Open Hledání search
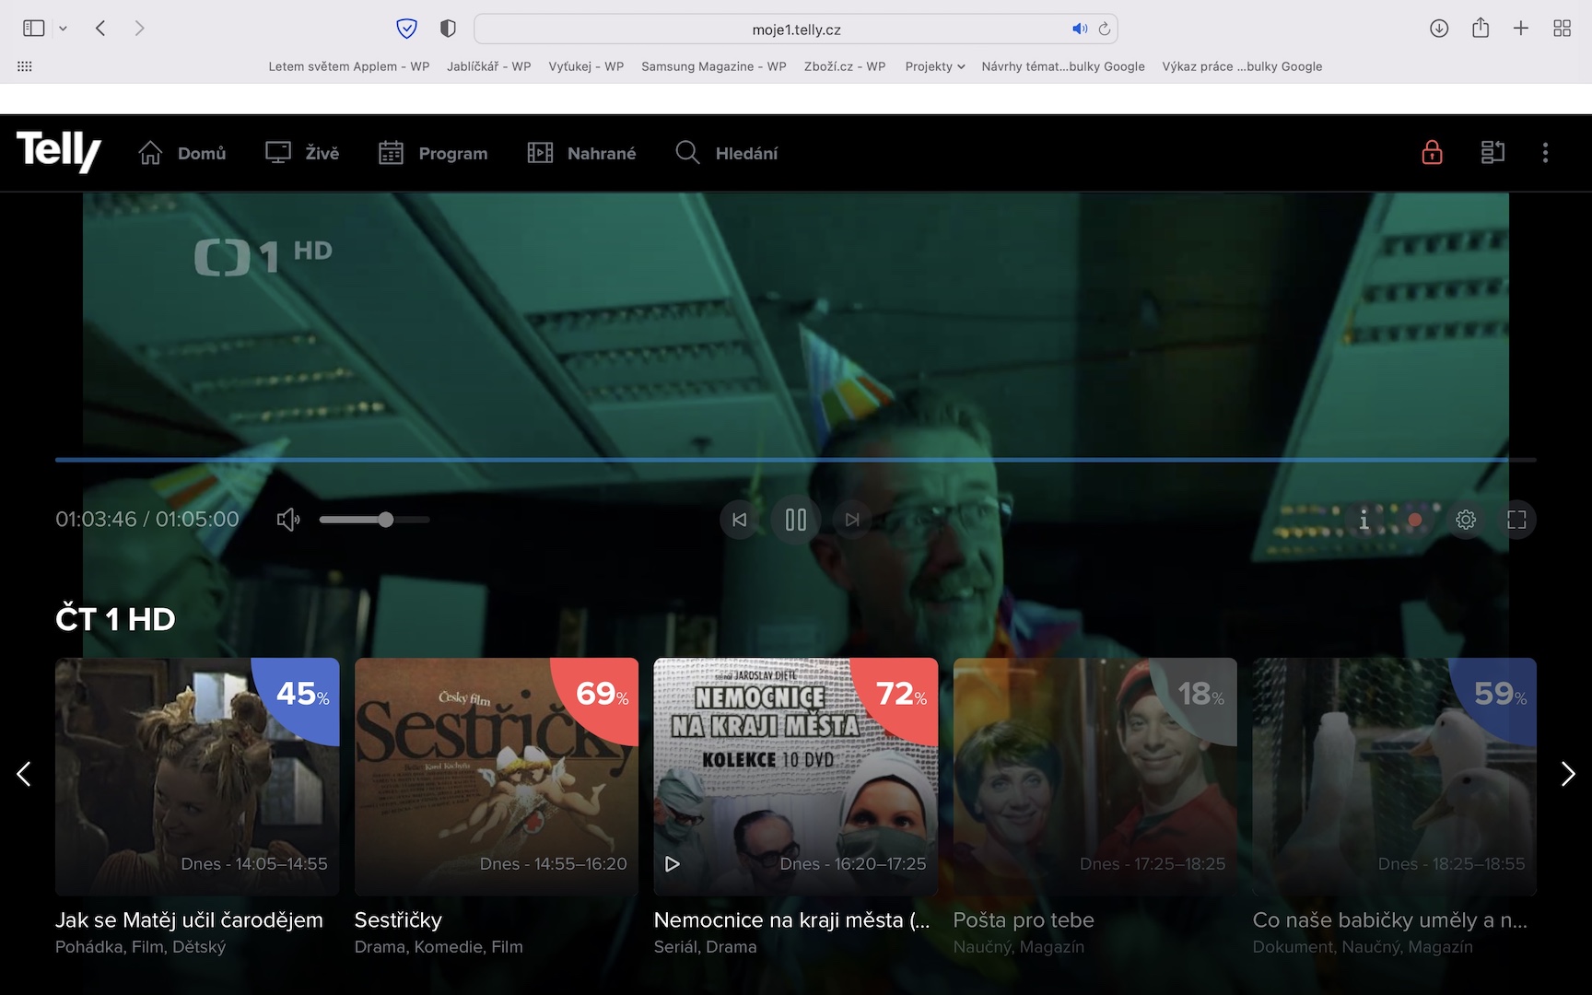The height and width of the screenshot is (995, 1592). pos(727,153)
